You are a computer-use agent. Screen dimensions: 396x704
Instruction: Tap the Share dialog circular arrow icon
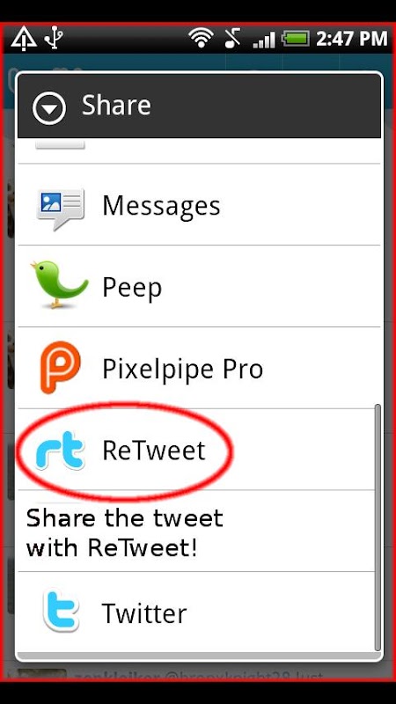tap(49, 107)
